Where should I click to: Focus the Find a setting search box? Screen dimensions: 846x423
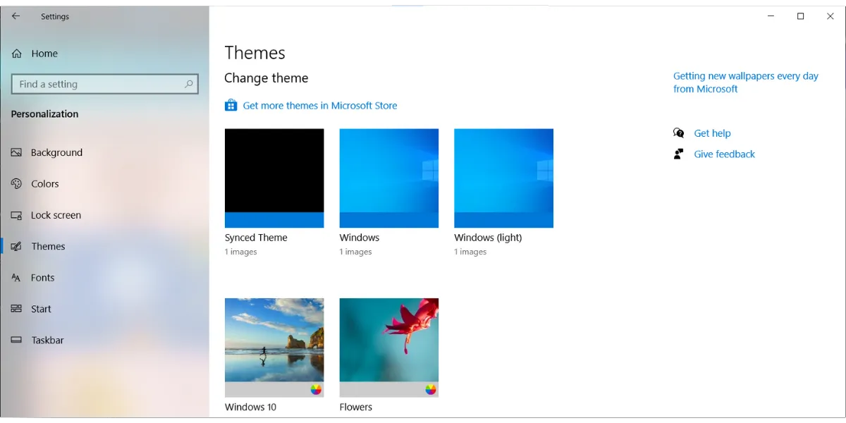pos(105,84)
